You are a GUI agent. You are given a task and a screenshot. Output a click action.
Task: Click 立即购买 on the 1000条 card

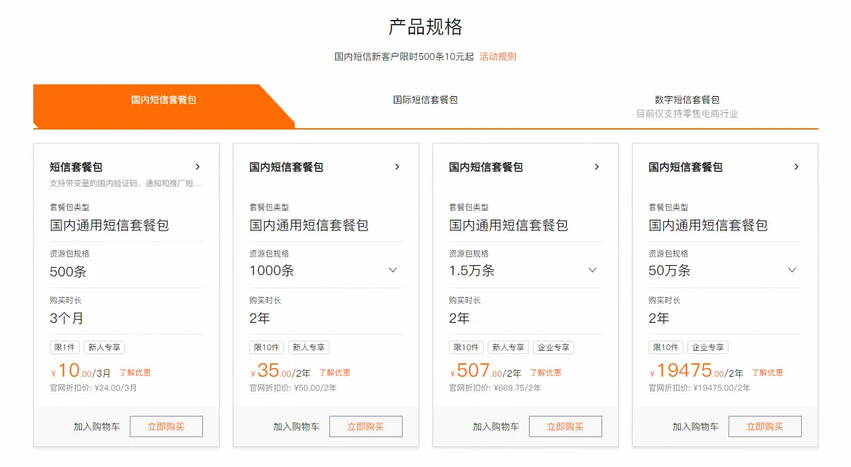tap(366, 426)
